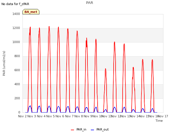
Task: Click the red PAR_in legend swatch
Action: coord(73,130)
